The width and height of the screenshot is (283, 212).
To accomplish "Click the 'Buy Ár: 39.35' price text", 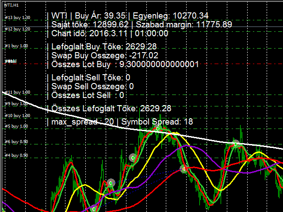I will (100, 16).
